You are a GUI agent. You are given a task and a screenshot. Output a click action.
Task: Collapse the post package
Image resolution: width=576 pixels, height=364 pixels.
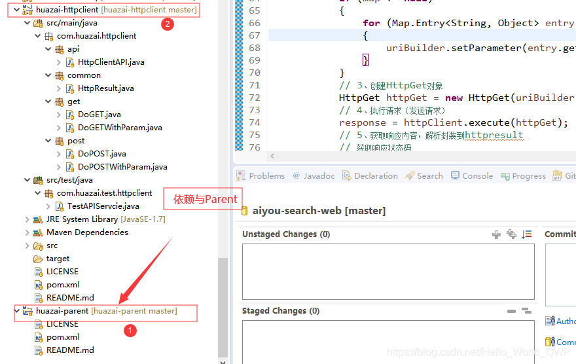coord(48,141)
